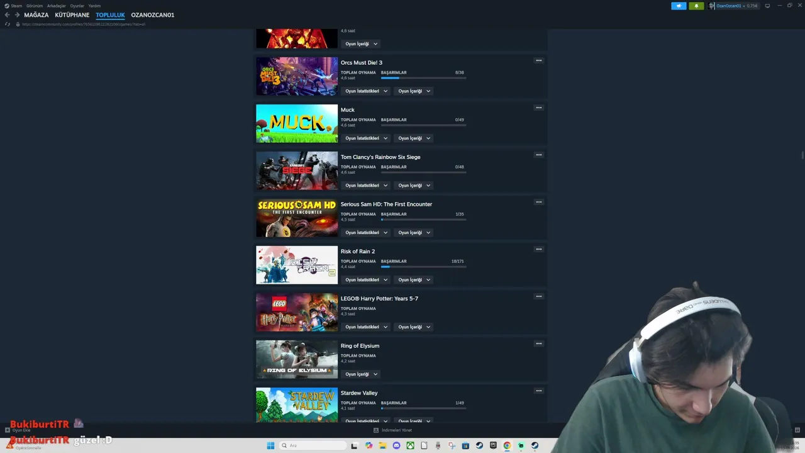This screenshot has width=805, height=453.
Task: Open the three-dot menu for Ring of Elysium
Action: 538,344
